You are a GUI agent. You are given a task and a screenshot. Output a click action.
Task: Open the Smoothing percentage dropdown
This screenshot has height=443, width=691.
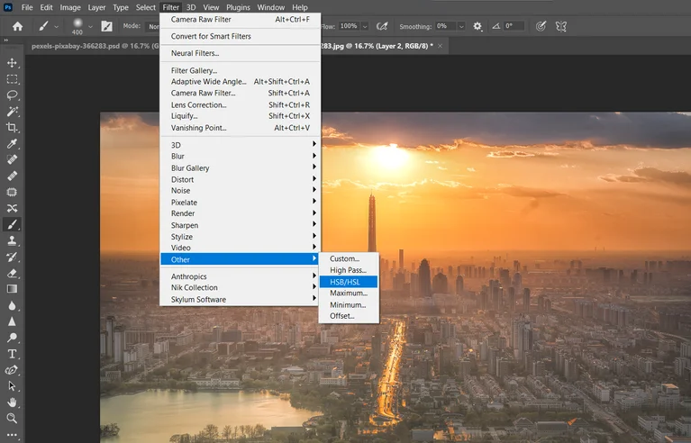click(463, 26)
